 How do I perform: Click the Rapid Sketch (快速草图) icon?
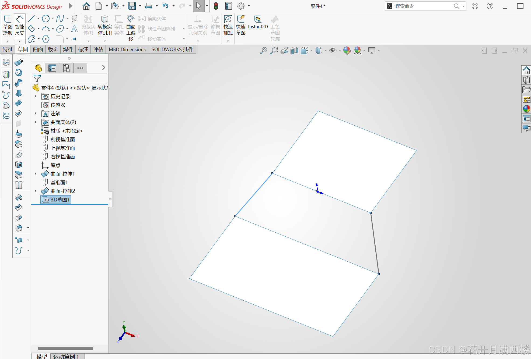point(241,26)
